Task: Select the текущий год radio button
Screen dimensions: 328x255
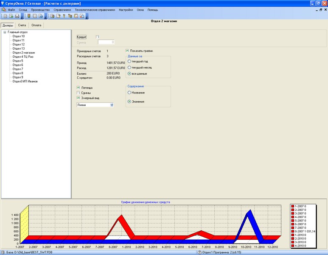Action: point(129,61)
